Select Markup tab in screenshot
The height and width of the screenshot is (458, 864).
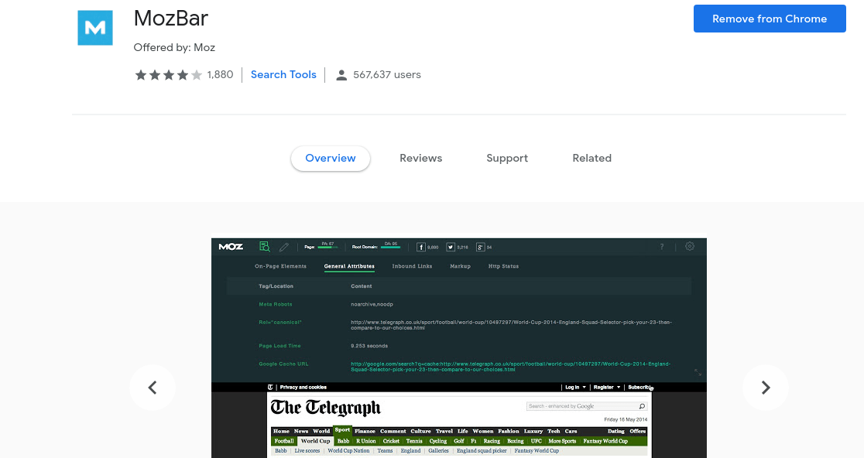point(460,266)
